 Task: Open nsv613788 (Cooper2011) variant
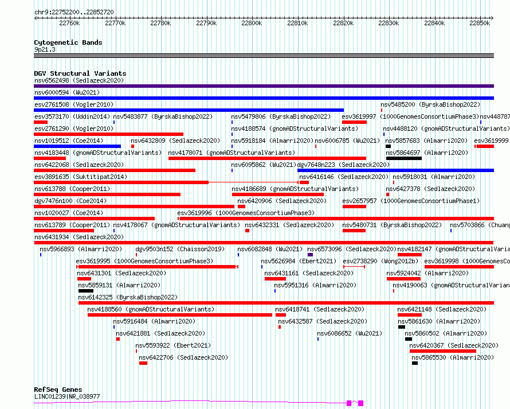pyautogui.click(x=72, y=189)
